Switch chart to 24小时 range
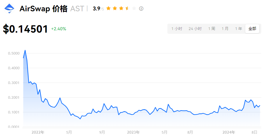Image resolution: width=263 pixels, height=138 pixels. (195, 29)
